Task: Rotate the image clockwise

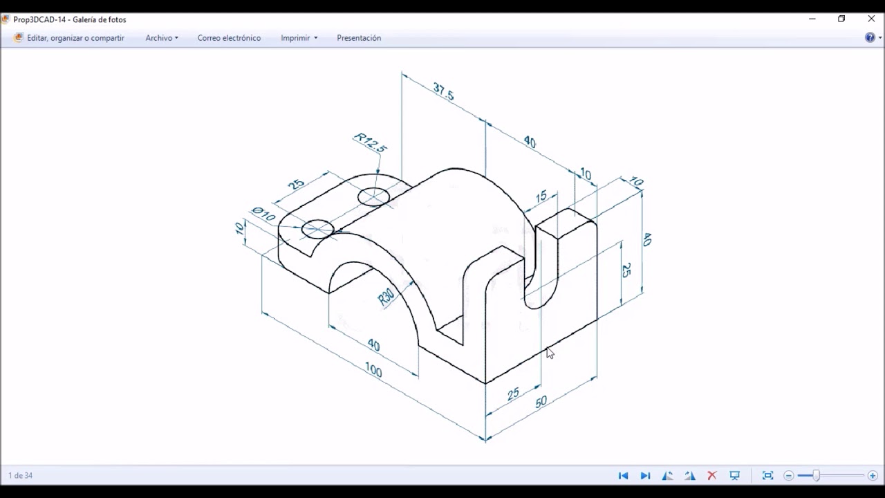Action: pyautogui.click(x=690, y=476)
